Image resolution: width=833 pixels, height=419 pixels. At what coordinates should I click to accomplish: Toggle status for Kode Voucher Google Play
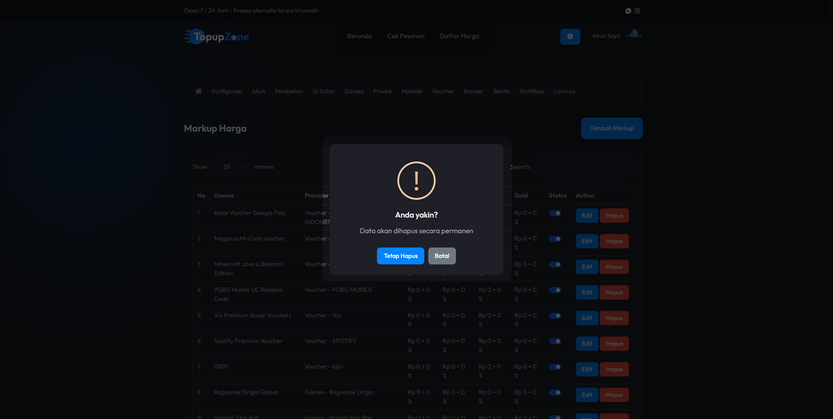555,213
